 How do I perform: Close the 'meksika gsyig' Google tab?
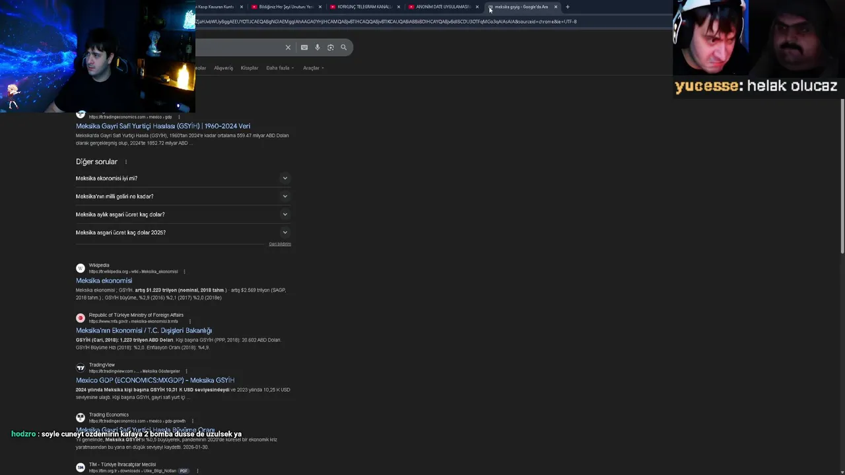[x=556, y=7]
